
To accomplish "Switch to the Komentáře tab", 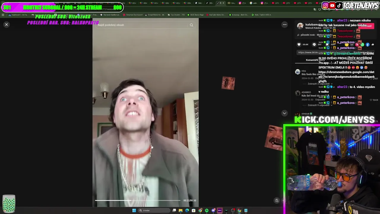I will [x=315, y=60].
